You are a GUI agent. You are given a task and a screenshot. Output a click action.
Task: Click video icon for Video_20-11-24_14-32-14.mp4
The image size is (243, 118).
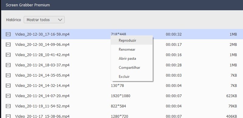tap(8, 85)
